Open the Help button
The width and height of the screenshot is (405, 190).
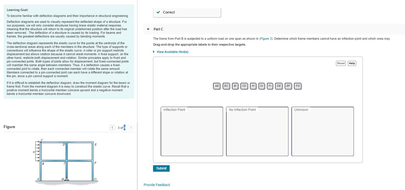[351, 63]
